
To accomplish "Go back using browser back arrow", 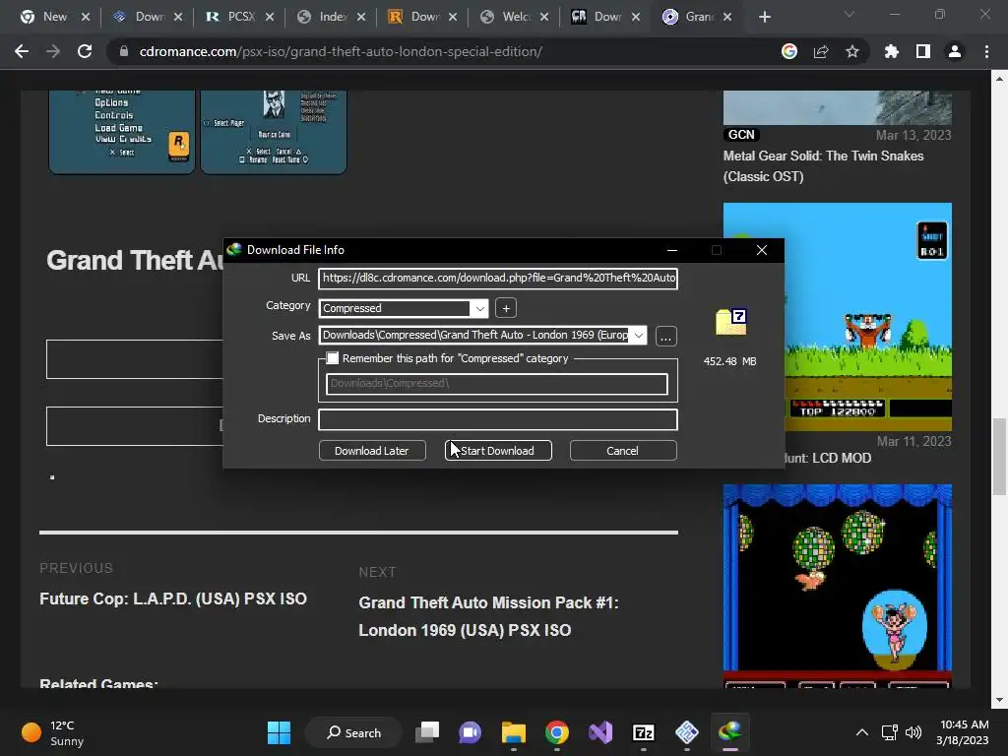I will pos(22,51).
